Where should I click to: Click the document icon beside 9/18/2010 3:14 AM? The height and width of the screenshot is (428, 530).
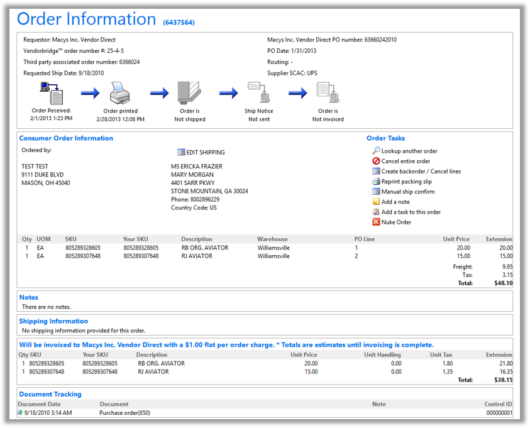[20, 412]
